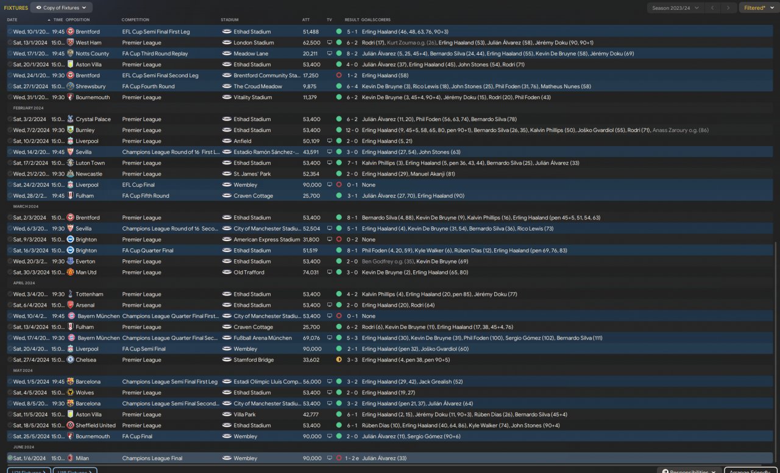
Task: Click the Chelsea club badge
Action: [x=70, y=360]
